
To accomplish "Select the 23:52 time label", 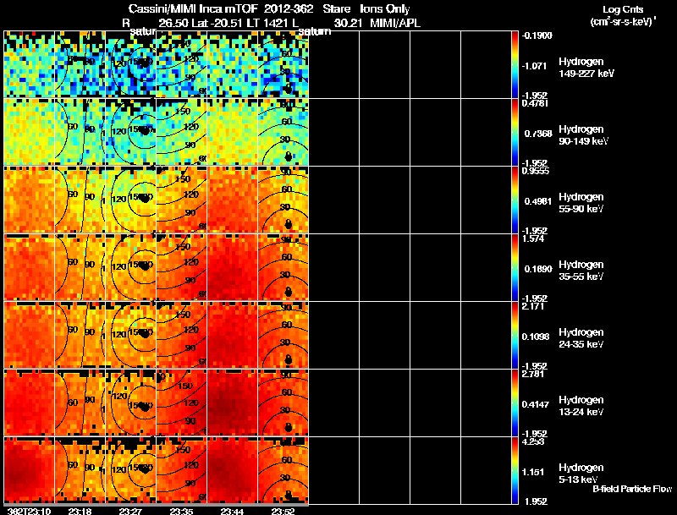I will coord(283,511).
